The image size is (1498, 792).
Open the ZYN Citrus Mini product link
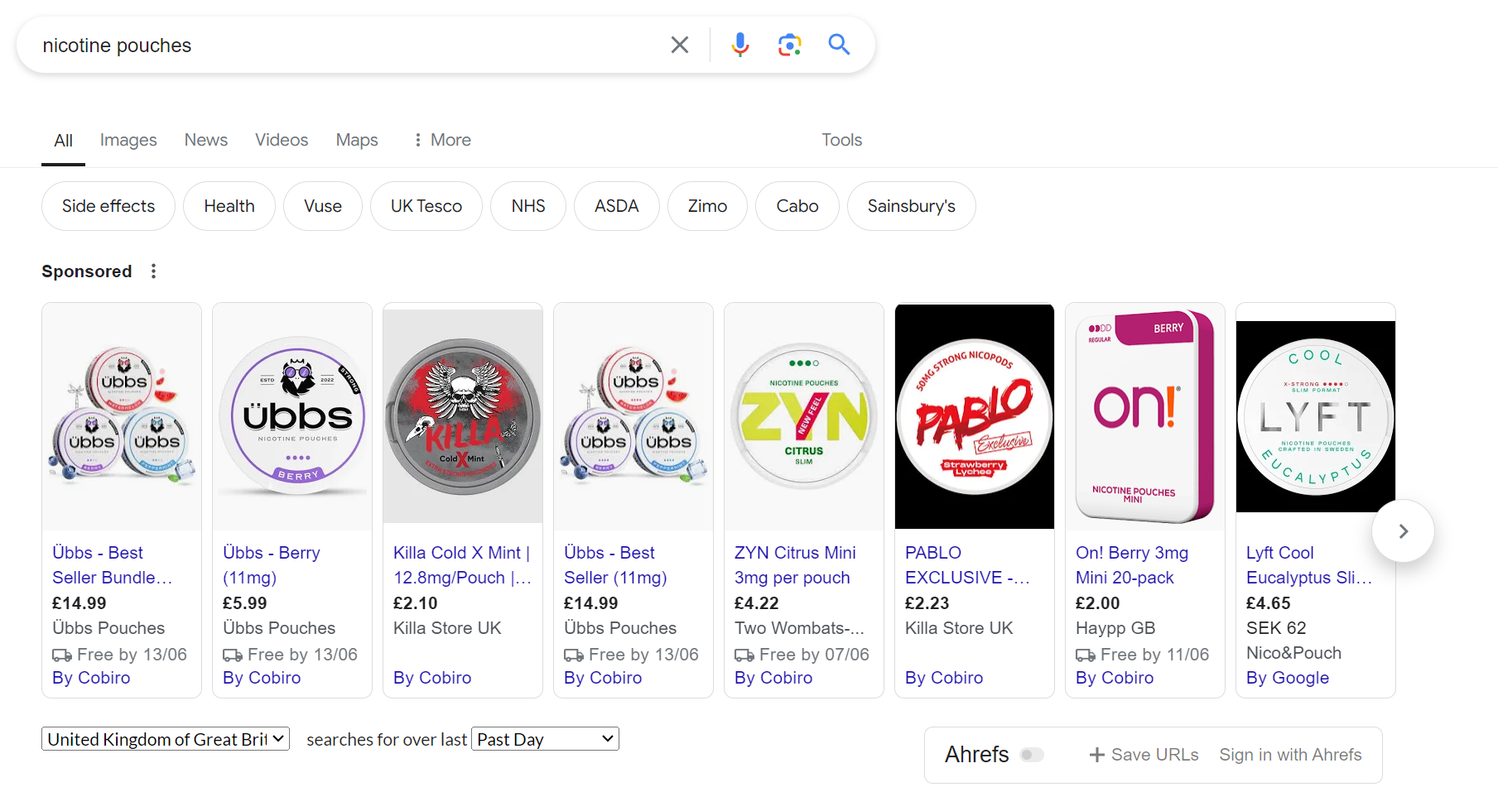click(x=795, y=564)
